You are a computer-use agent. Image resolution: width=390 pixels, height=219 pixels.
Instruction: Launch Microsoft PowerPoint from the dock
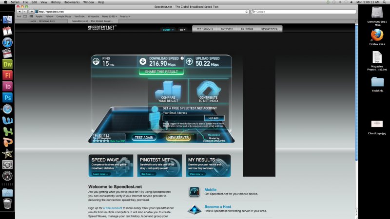[7, 142]
